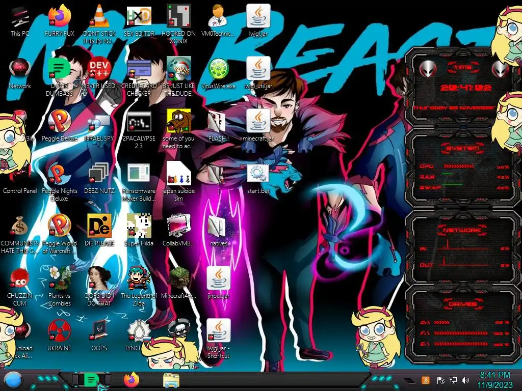The height and width of the screenshot is (391, 522).
Task: Select the lwjgl_util.jar file icon
Action: 258,69
